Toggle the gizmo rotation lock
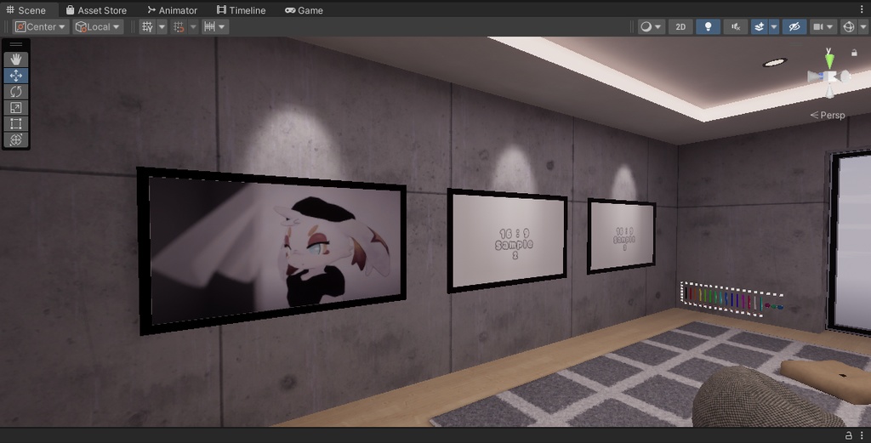 854,53
